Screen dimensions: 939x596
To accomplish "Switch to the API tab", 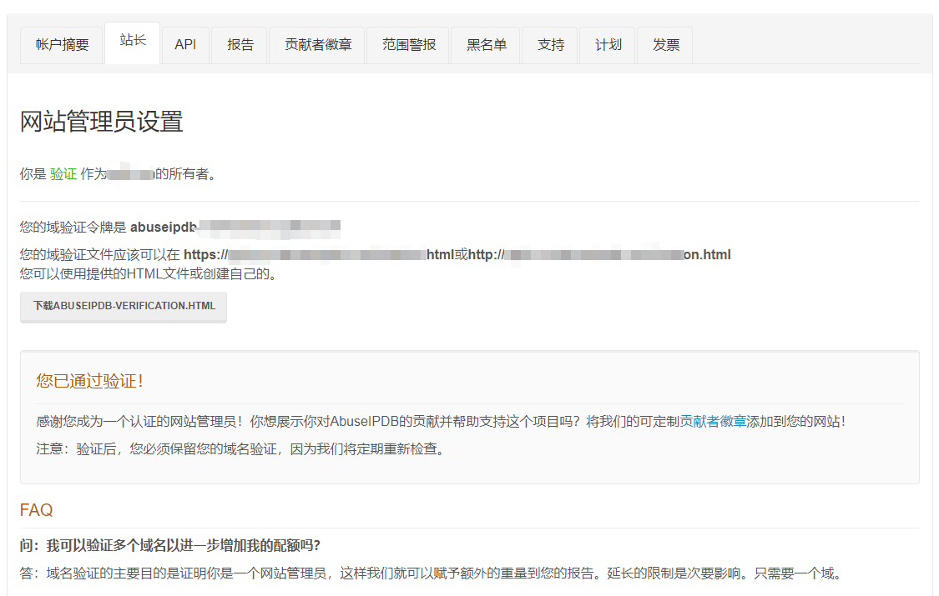I will click(x=185, y=45).
